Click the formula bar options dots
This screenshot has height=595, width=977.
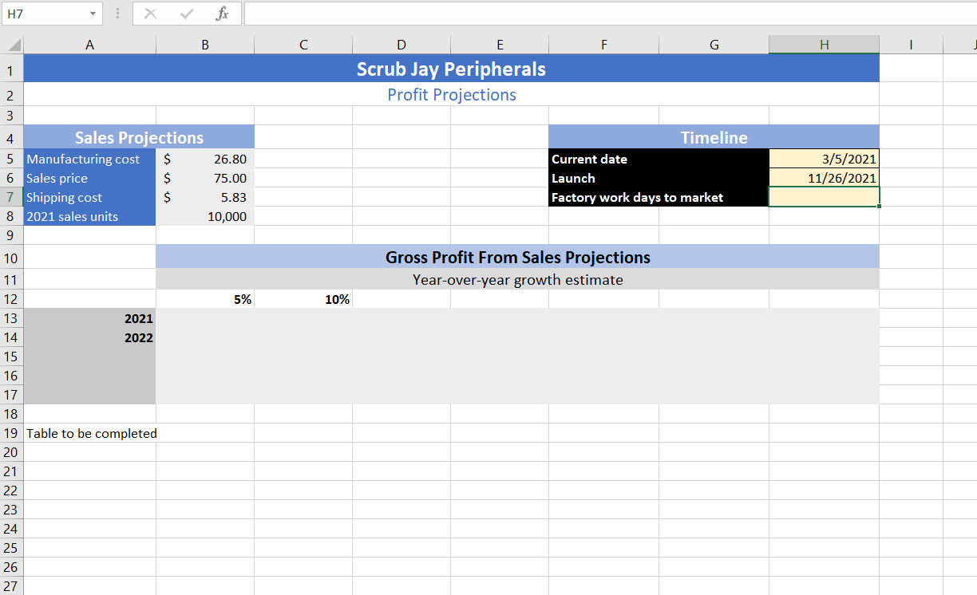[117, 14]
